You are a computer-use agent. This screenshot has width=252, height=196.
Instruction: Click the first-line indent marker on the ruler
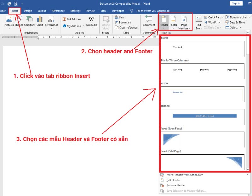(38, 36)
